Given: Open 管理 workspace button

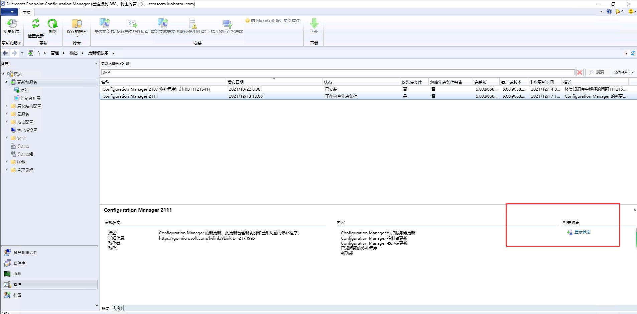Looking at the screenshot, I should (49, 284).
